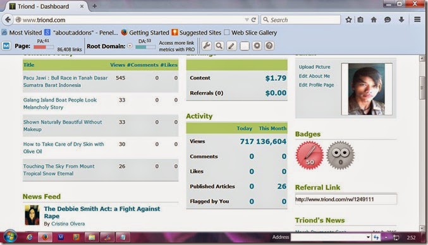
Task: Open a new browser tab
Action: tap(94, 6)
